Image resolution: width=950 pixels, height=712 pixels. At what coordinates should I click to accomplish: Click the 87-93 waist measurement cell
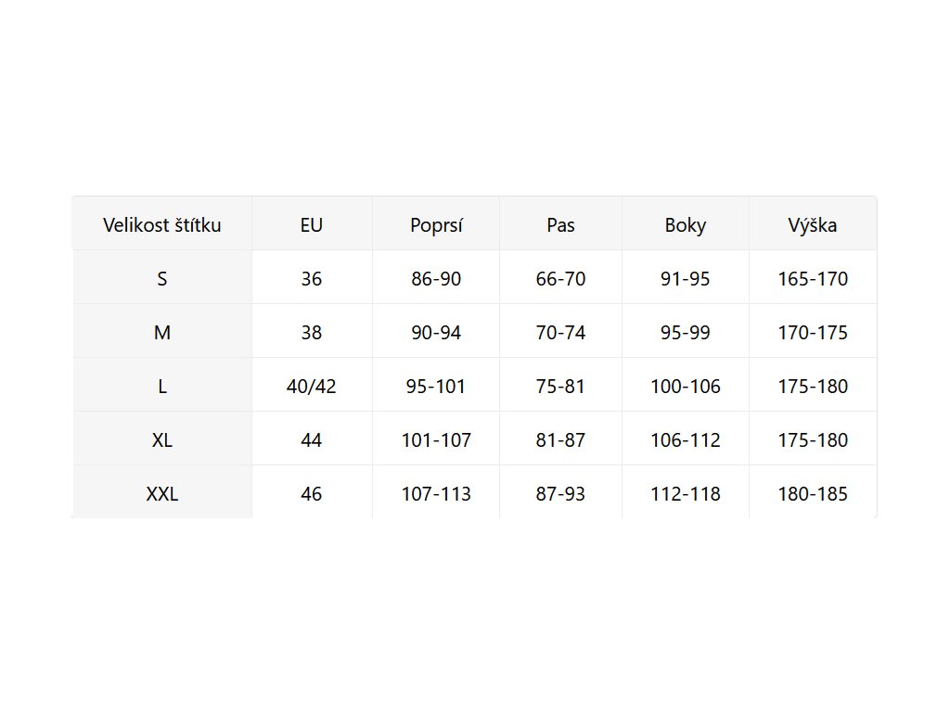tap(560, 493)
